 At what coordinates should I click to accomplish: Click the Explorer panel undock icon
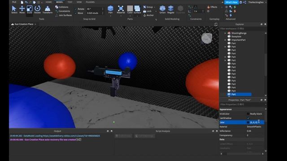(x=261, y=24)
